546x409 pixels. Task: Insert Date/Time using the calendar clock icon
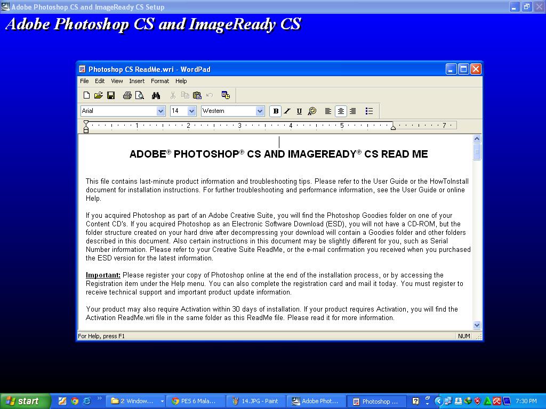pos(226,95)
